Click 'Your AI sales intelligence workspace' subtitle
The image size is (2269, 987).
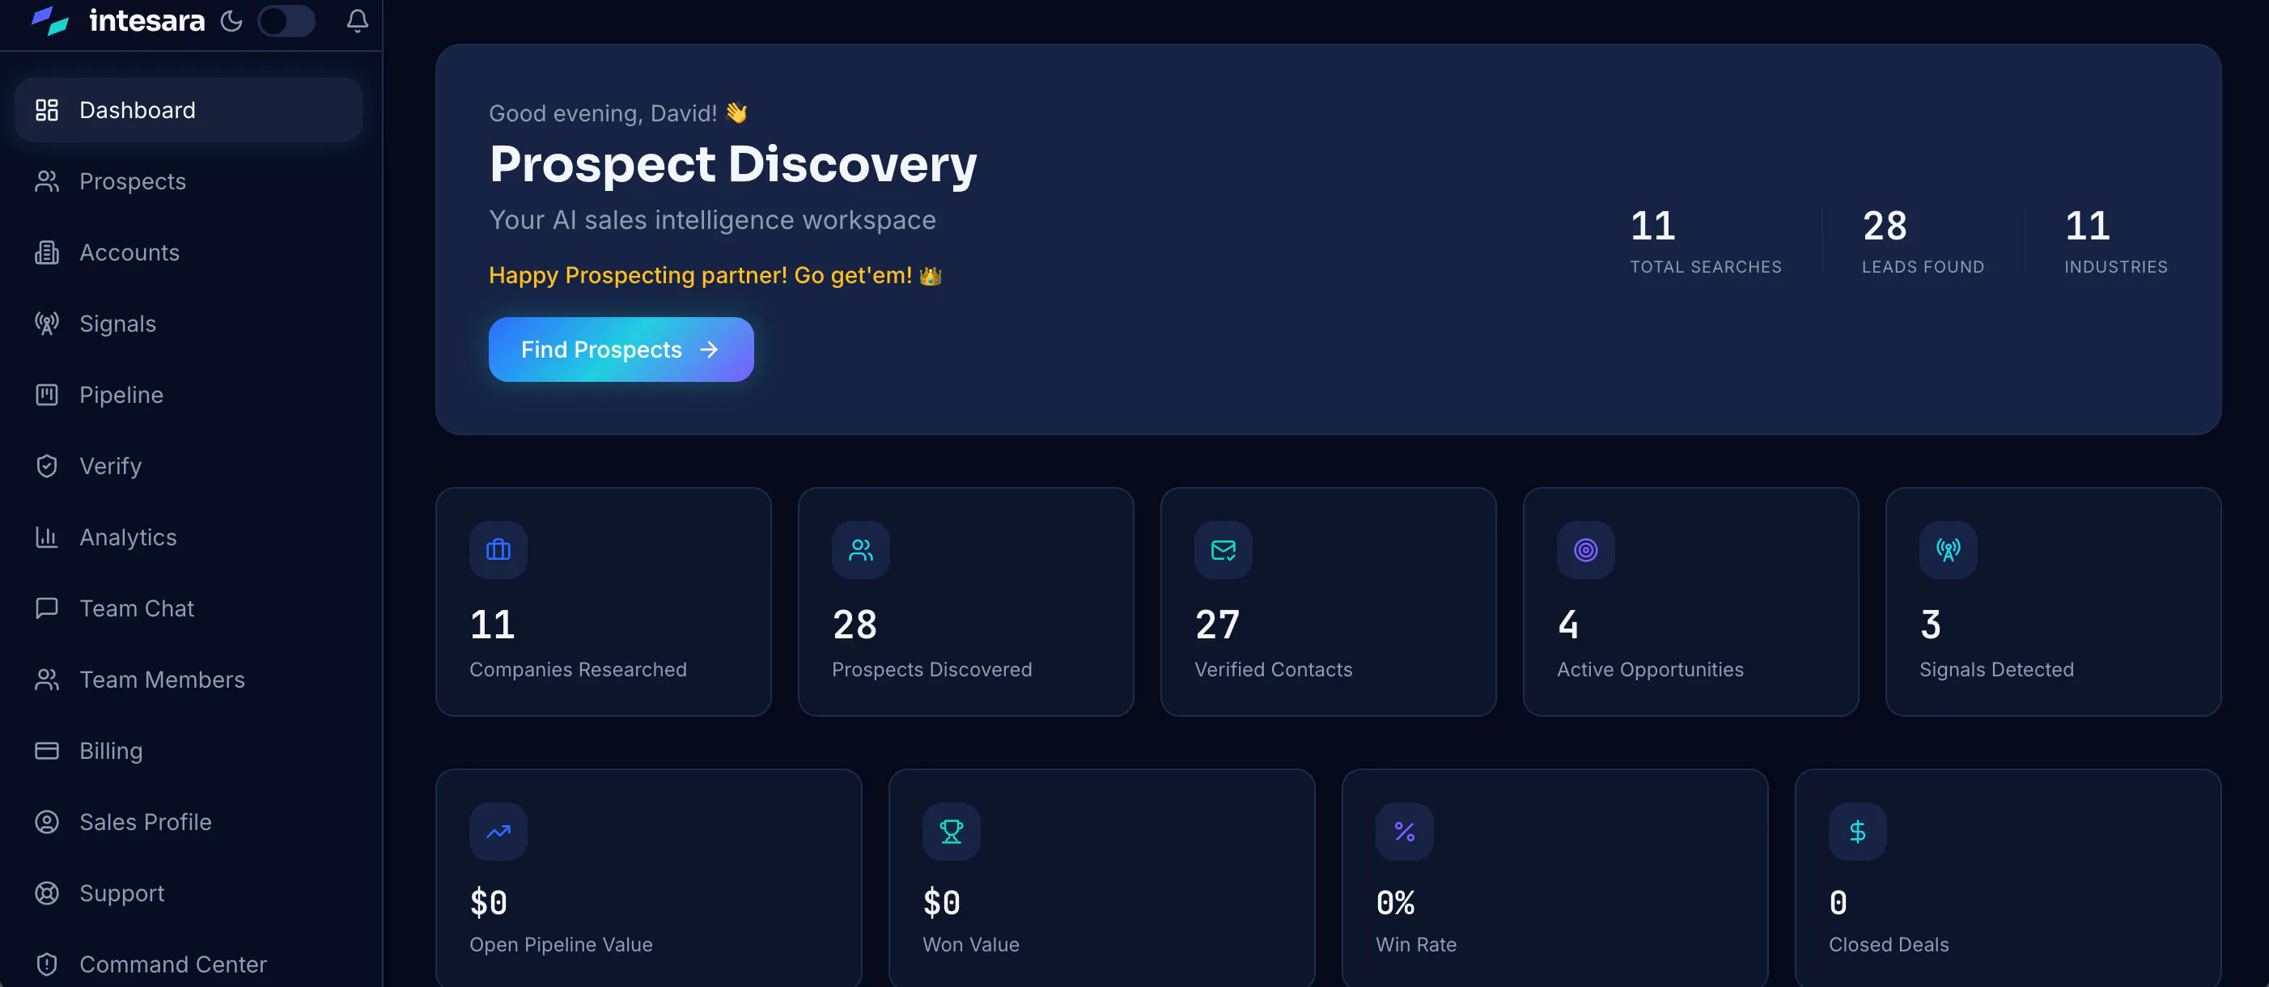pos(712,220)
